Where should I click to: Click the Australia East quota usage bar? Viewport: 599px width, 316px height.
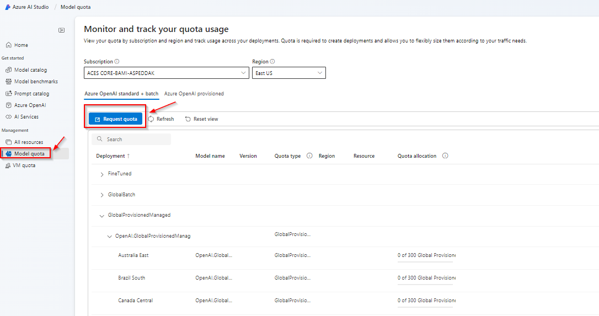pos(425,262)
